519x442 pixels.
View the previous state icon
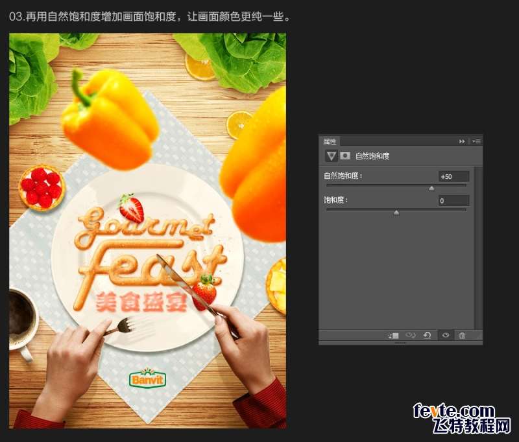[411, 335]
